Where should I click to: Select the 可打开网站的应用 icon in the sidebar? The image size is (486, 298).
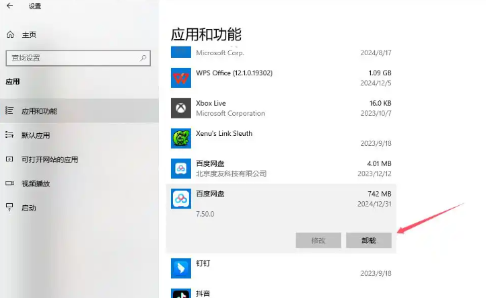click(x=9, y=159)
